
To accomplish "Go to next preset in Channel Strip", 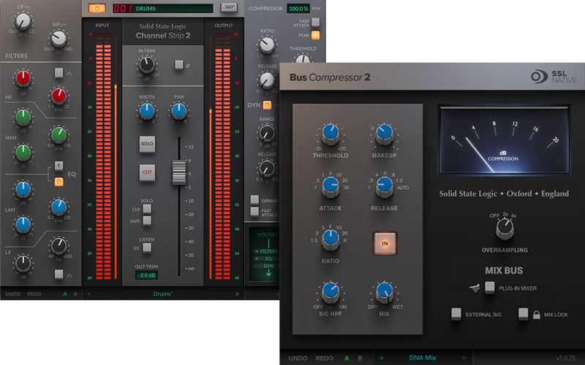I will click(x=237, y=294).
